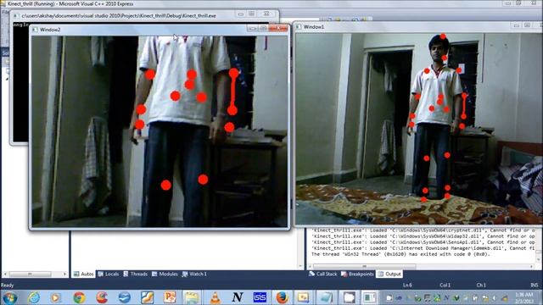The width and height of the screenshot is (543, 305).
Task: Switch to Firefox on the taskbar
Action: 282,297
